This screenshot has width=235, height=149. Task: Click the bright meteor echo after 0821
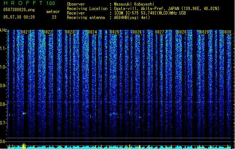point(24,114)
